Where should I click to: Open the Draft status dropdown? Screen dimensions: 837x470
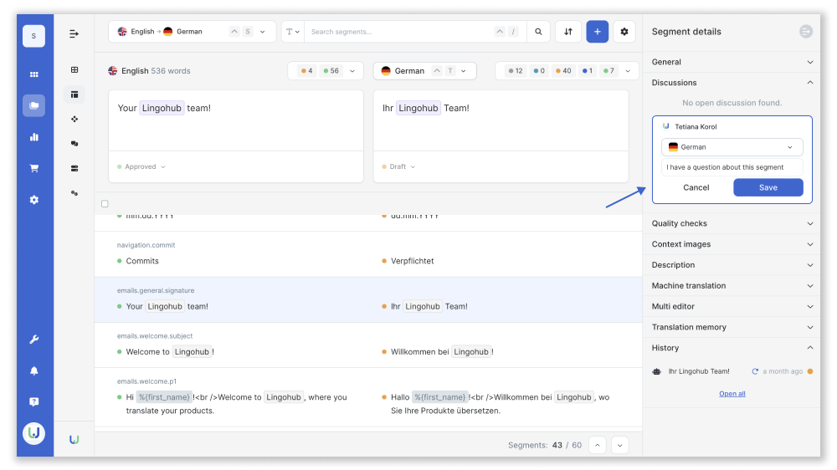coord(398,166)
